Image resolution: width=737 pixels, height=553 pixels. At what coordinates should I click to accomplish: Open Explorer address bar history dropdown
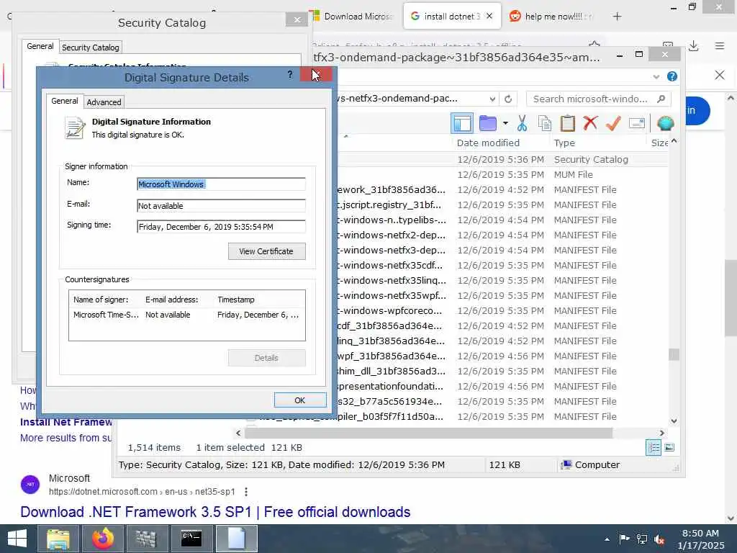click(x=492, y=99)
